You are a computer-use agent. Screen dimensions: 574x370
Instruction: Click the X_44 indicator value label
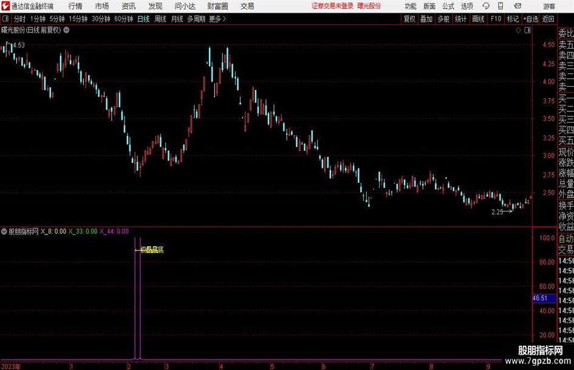[x=114, y=231]
